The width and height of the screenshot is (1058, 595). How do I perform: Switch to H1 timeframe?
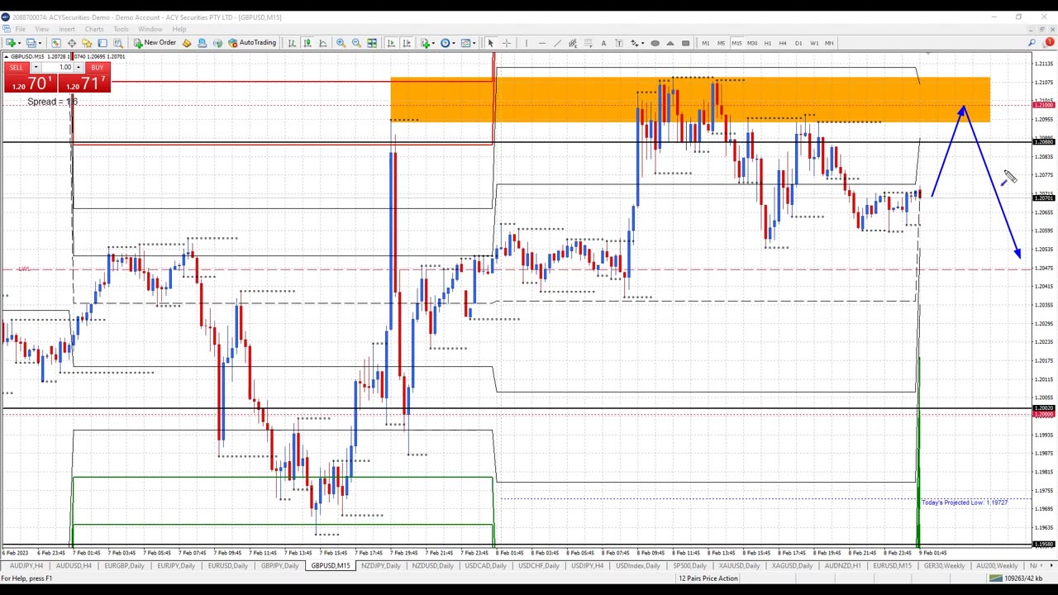point(768,43)
